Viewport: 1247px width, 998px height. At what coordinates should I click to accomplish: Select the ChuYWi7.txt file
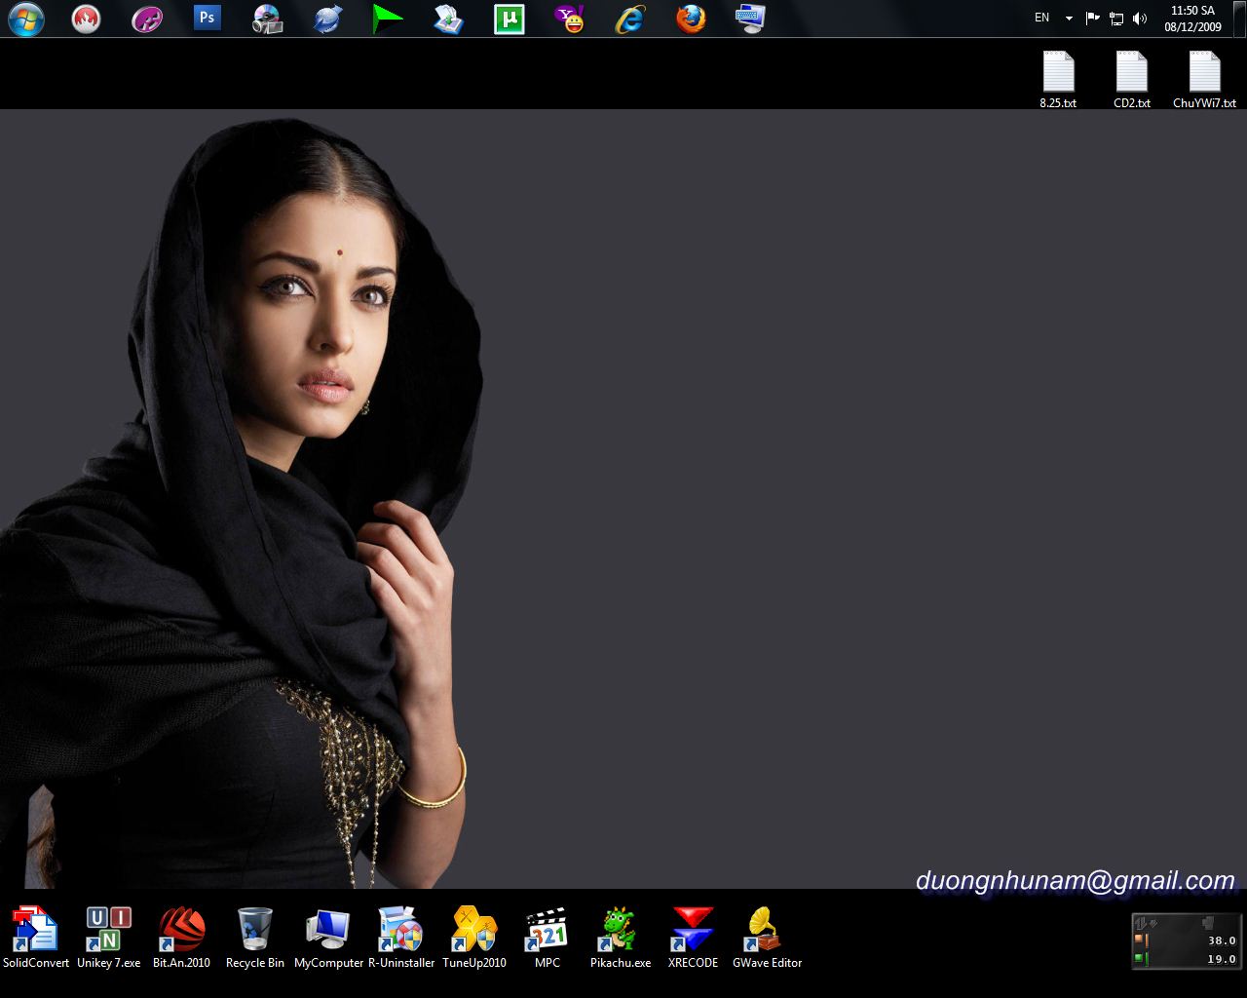pyautogui.click(x=1205, y=80)
